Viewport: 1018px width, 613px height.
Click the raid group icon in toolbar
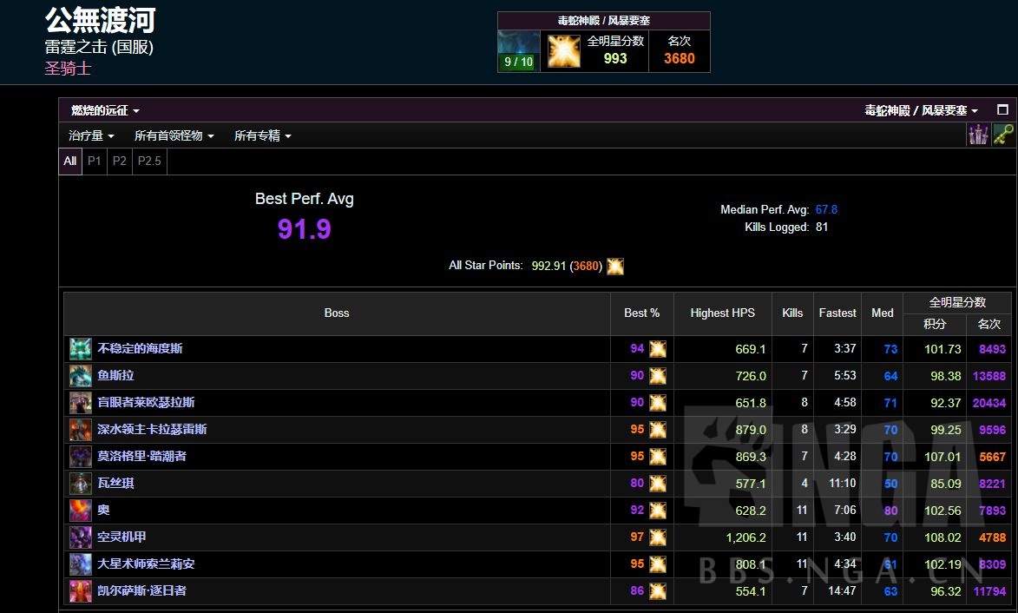click(x=978, y=135)
